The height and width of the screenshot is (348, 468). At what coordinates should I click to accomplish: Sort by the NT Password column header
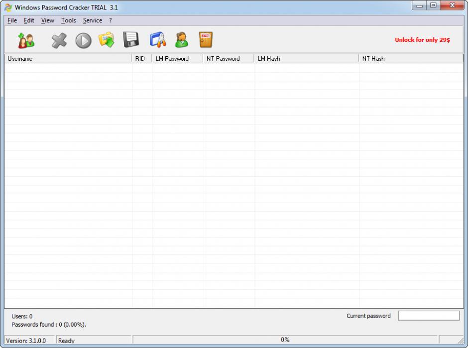coord(229,58)
